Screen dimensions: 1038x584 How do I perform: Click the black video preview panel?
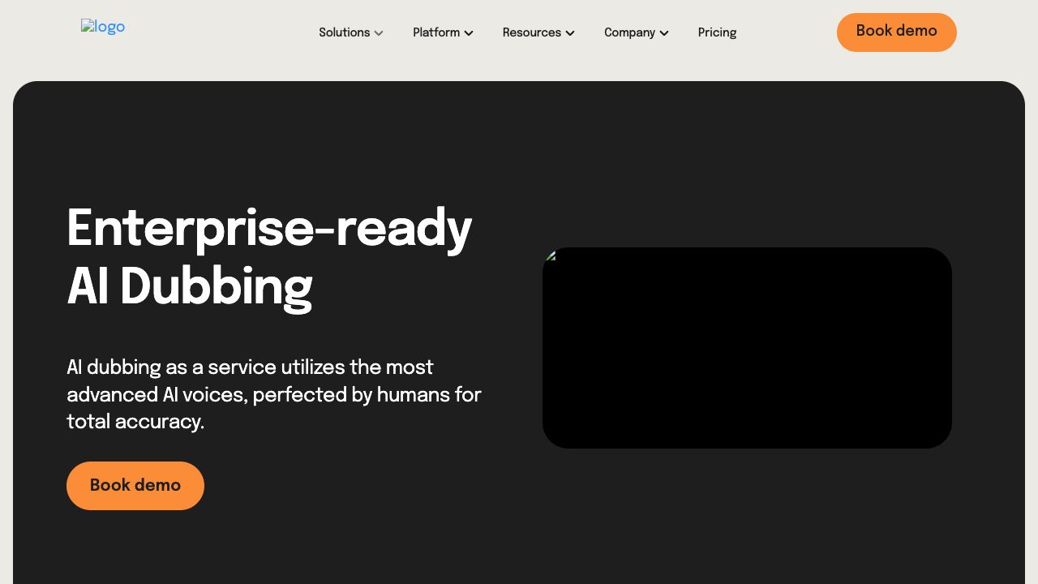pyautogui.click(x=747, y=348)
